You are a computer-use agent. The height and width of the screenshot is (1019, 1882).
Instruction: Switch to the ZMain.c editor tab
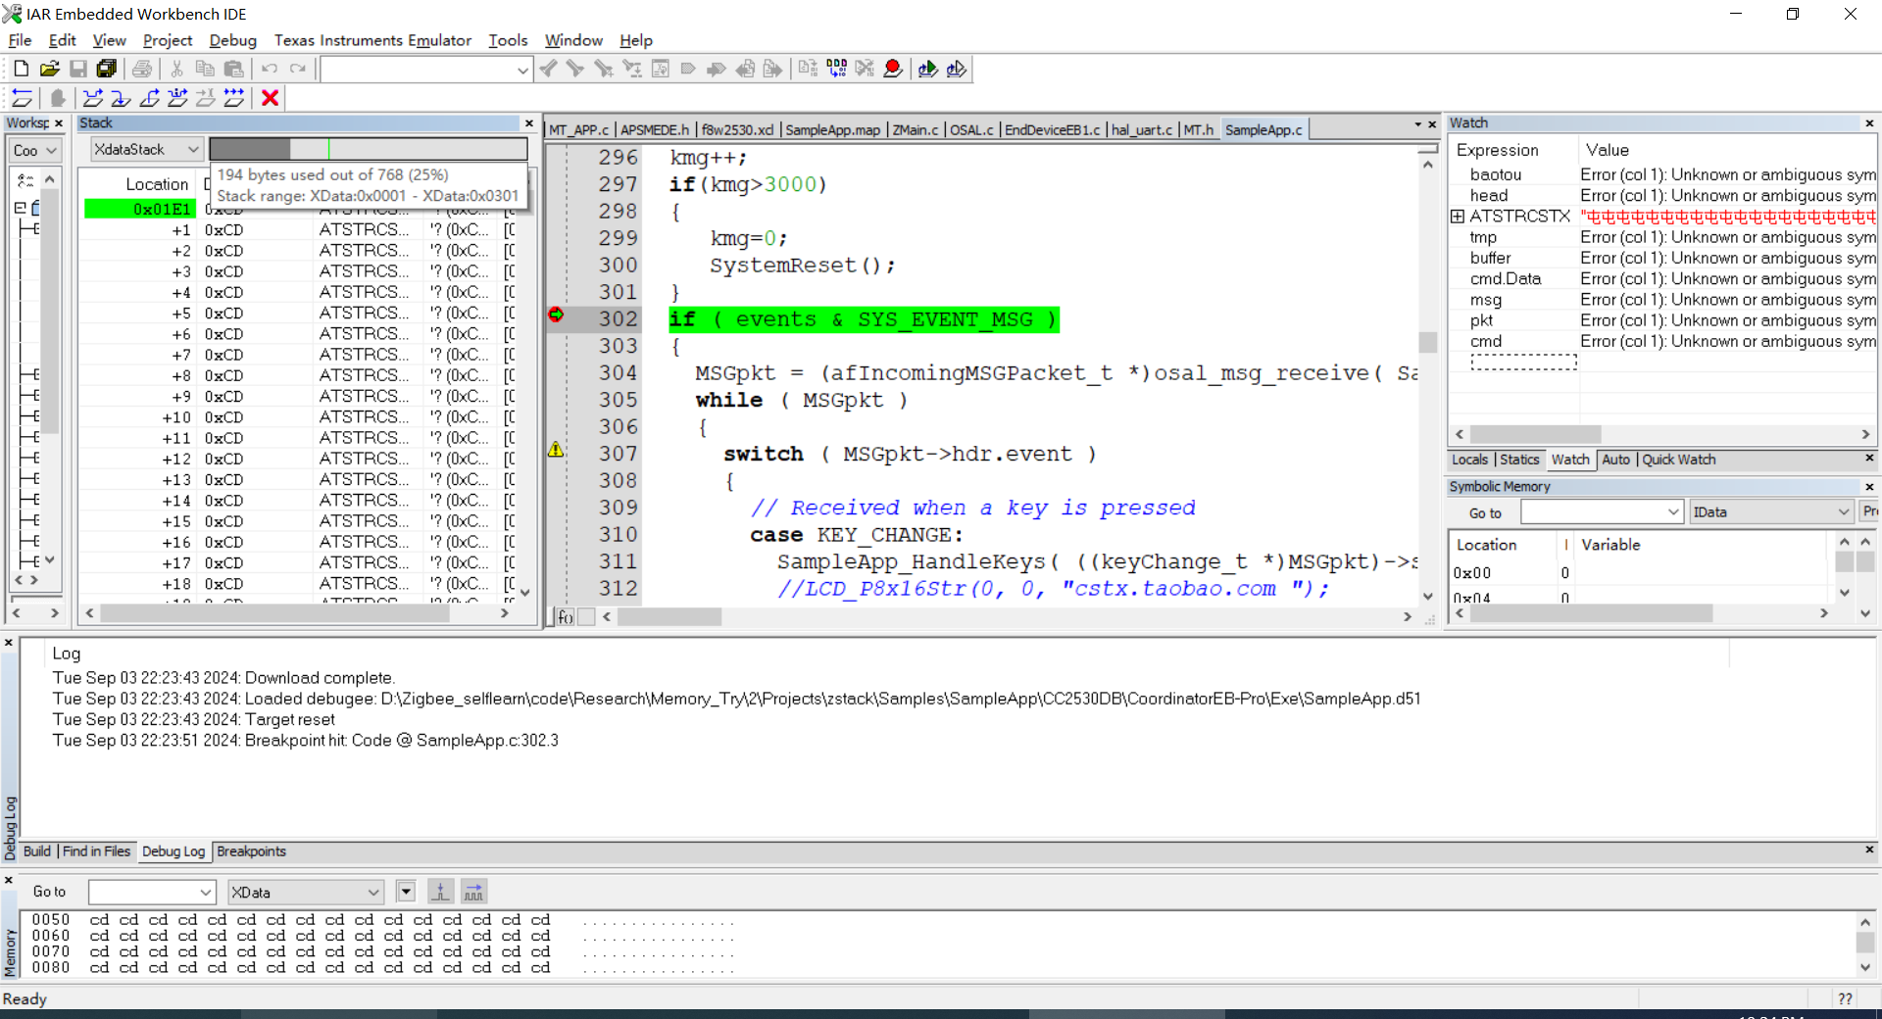click(x=915, y=129)
